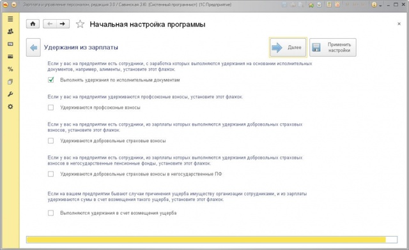Click 'Применить настройки' button
The width and height of the screenshot is (409, 250).
click(x=333, y=47)
